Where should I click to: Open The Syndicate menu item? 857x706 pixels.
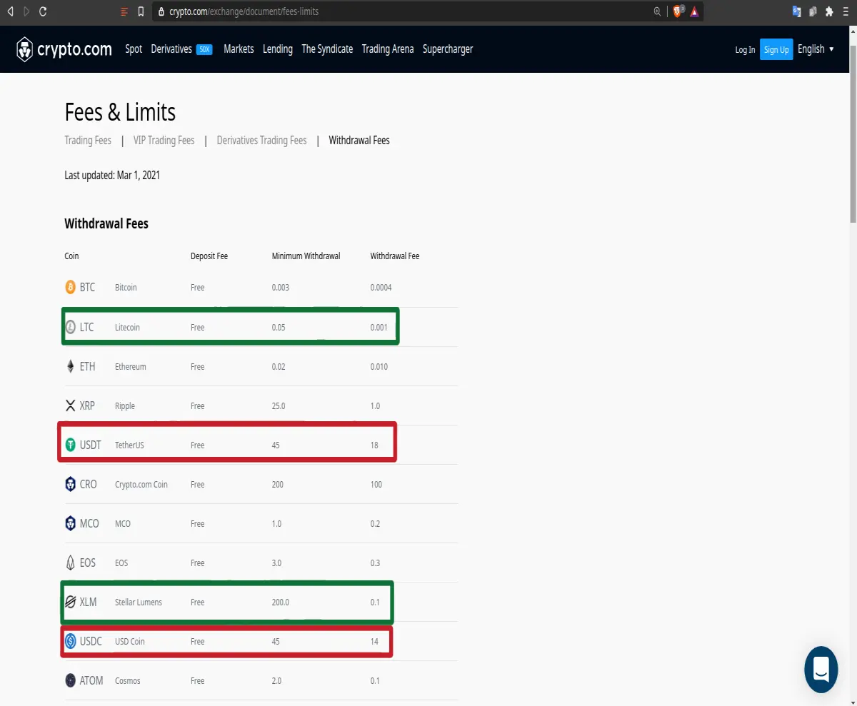pos(327,49)
